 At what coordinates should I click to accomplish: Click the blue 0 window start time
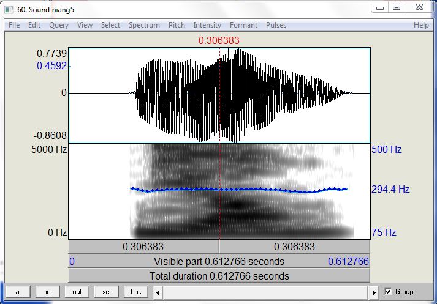tap(72, 261)
